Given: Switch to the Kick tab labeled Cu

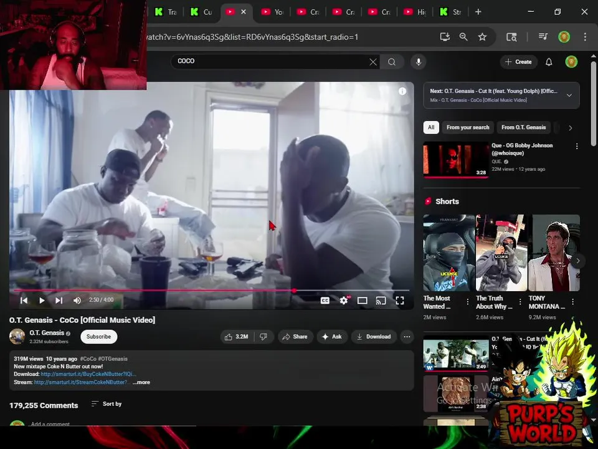Looking at the screenshot, I should point(202,12).
